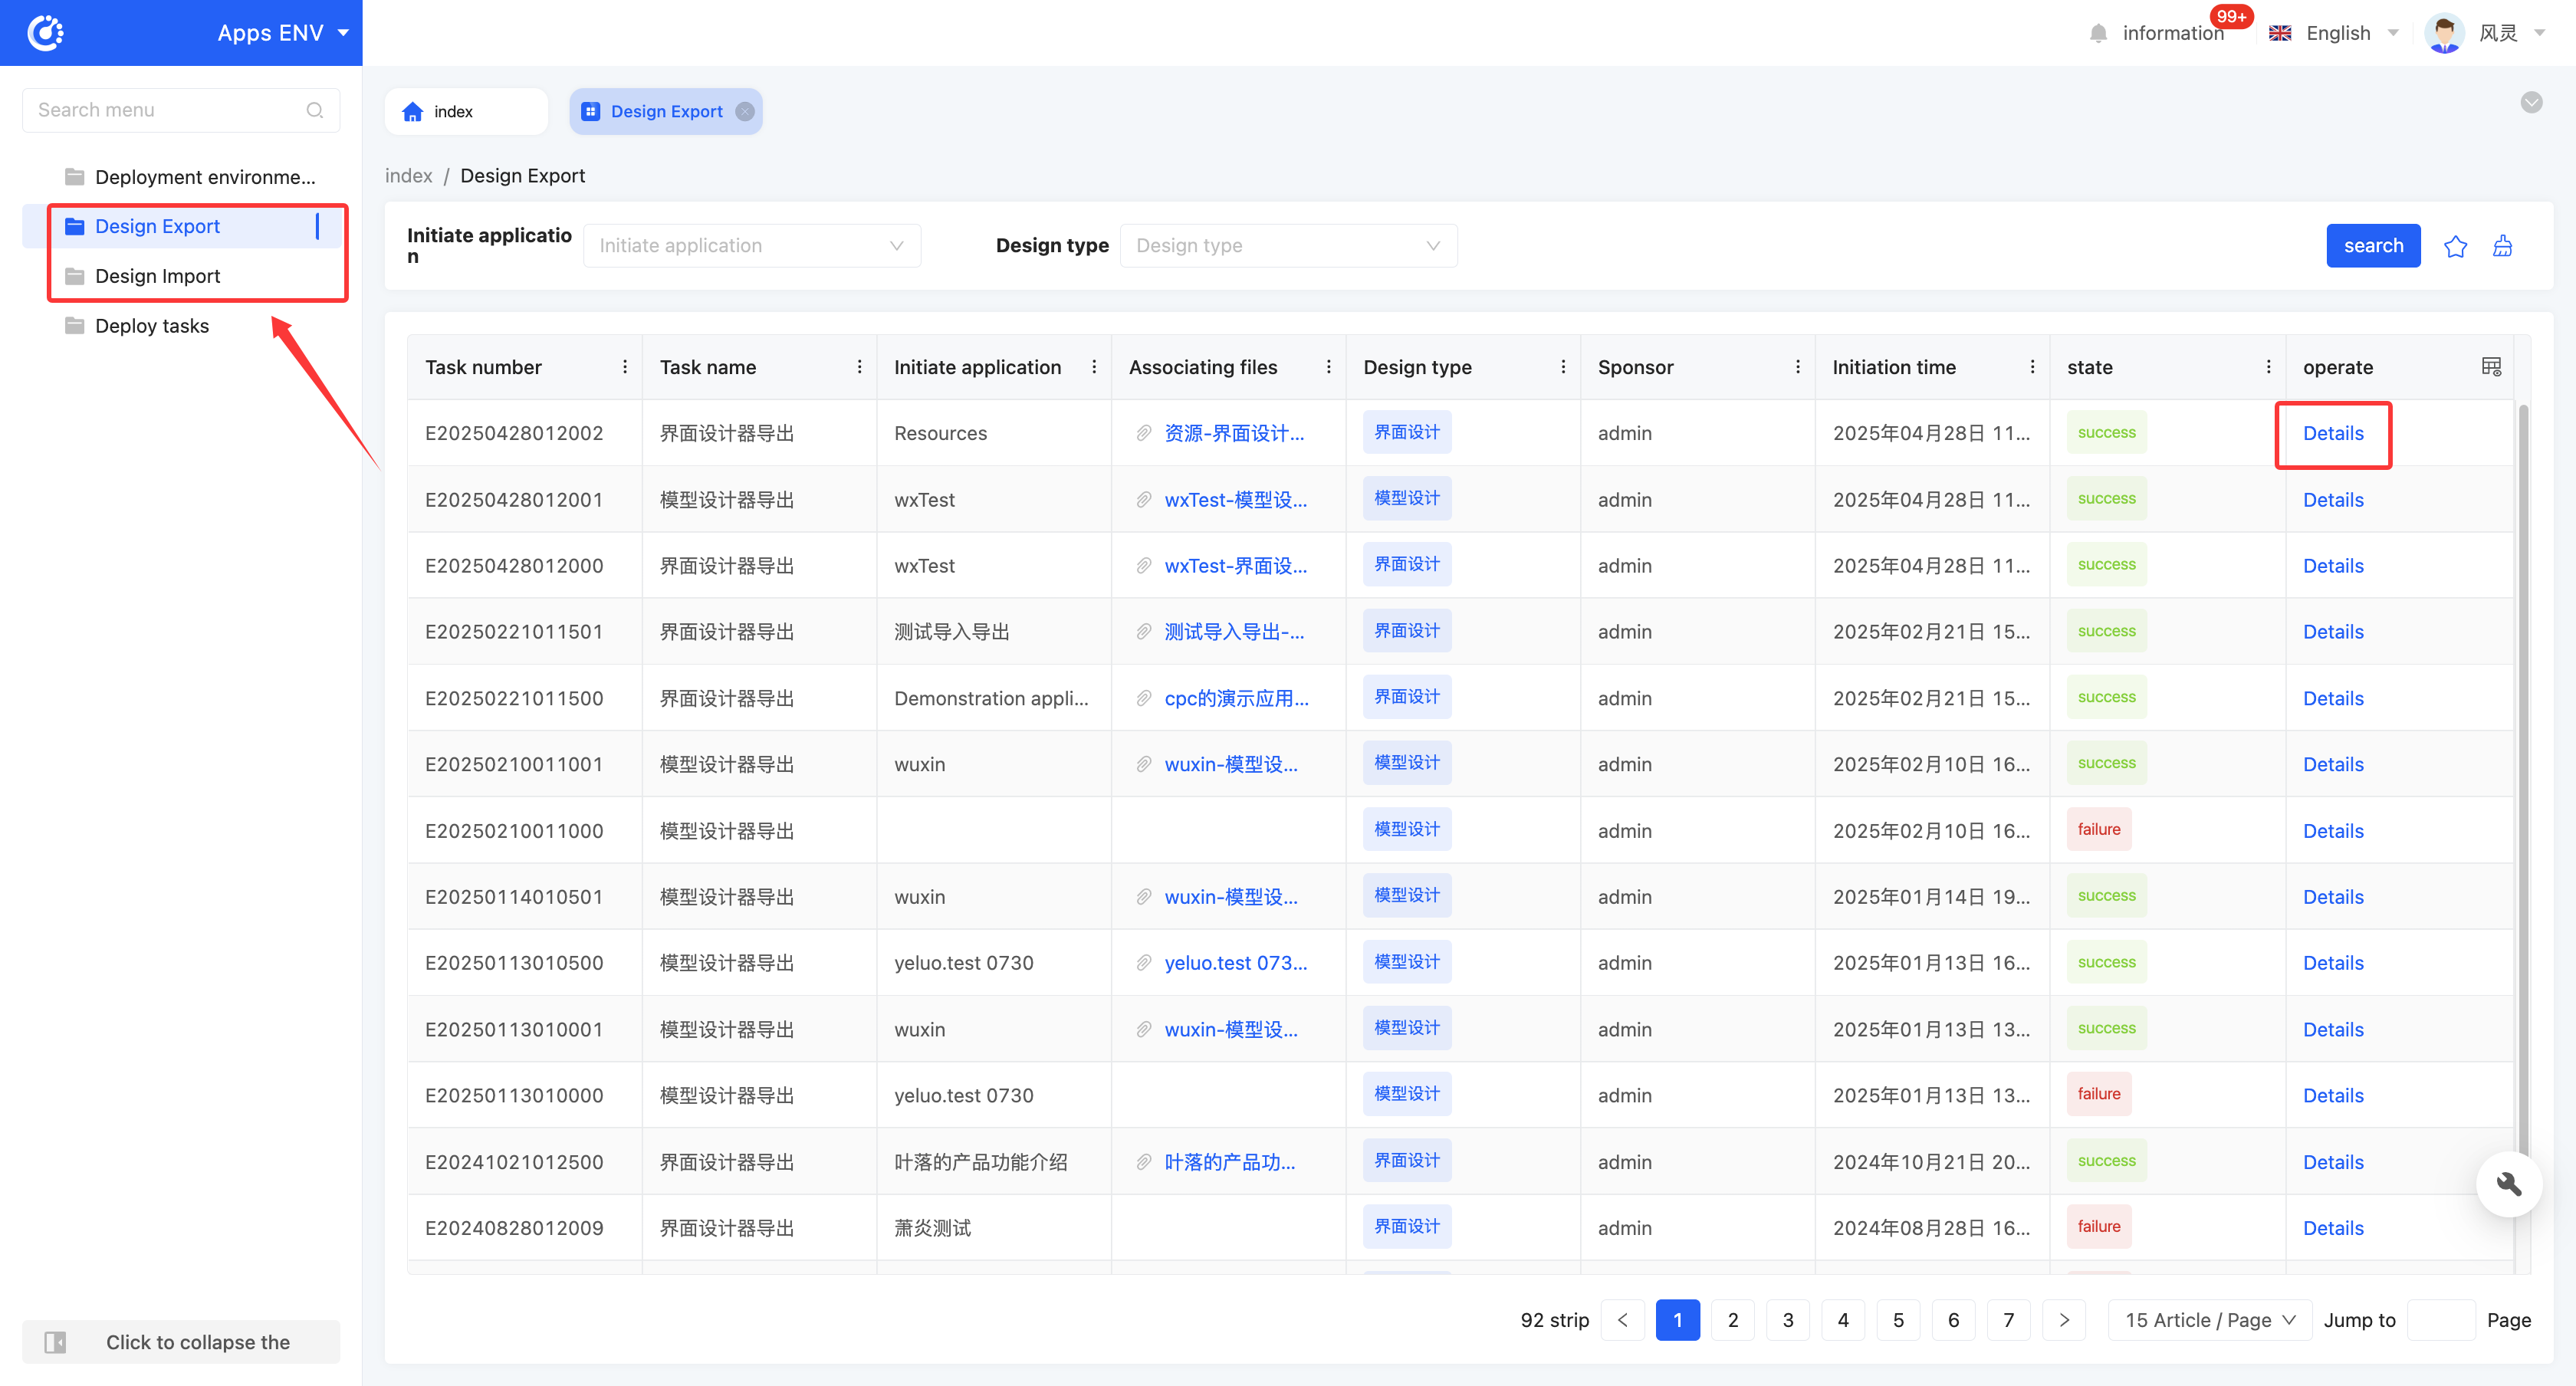Click the search menu magnifier icon
Image resolution: width=2576 pixels, height=1386 pixels.
coord(315,110)
